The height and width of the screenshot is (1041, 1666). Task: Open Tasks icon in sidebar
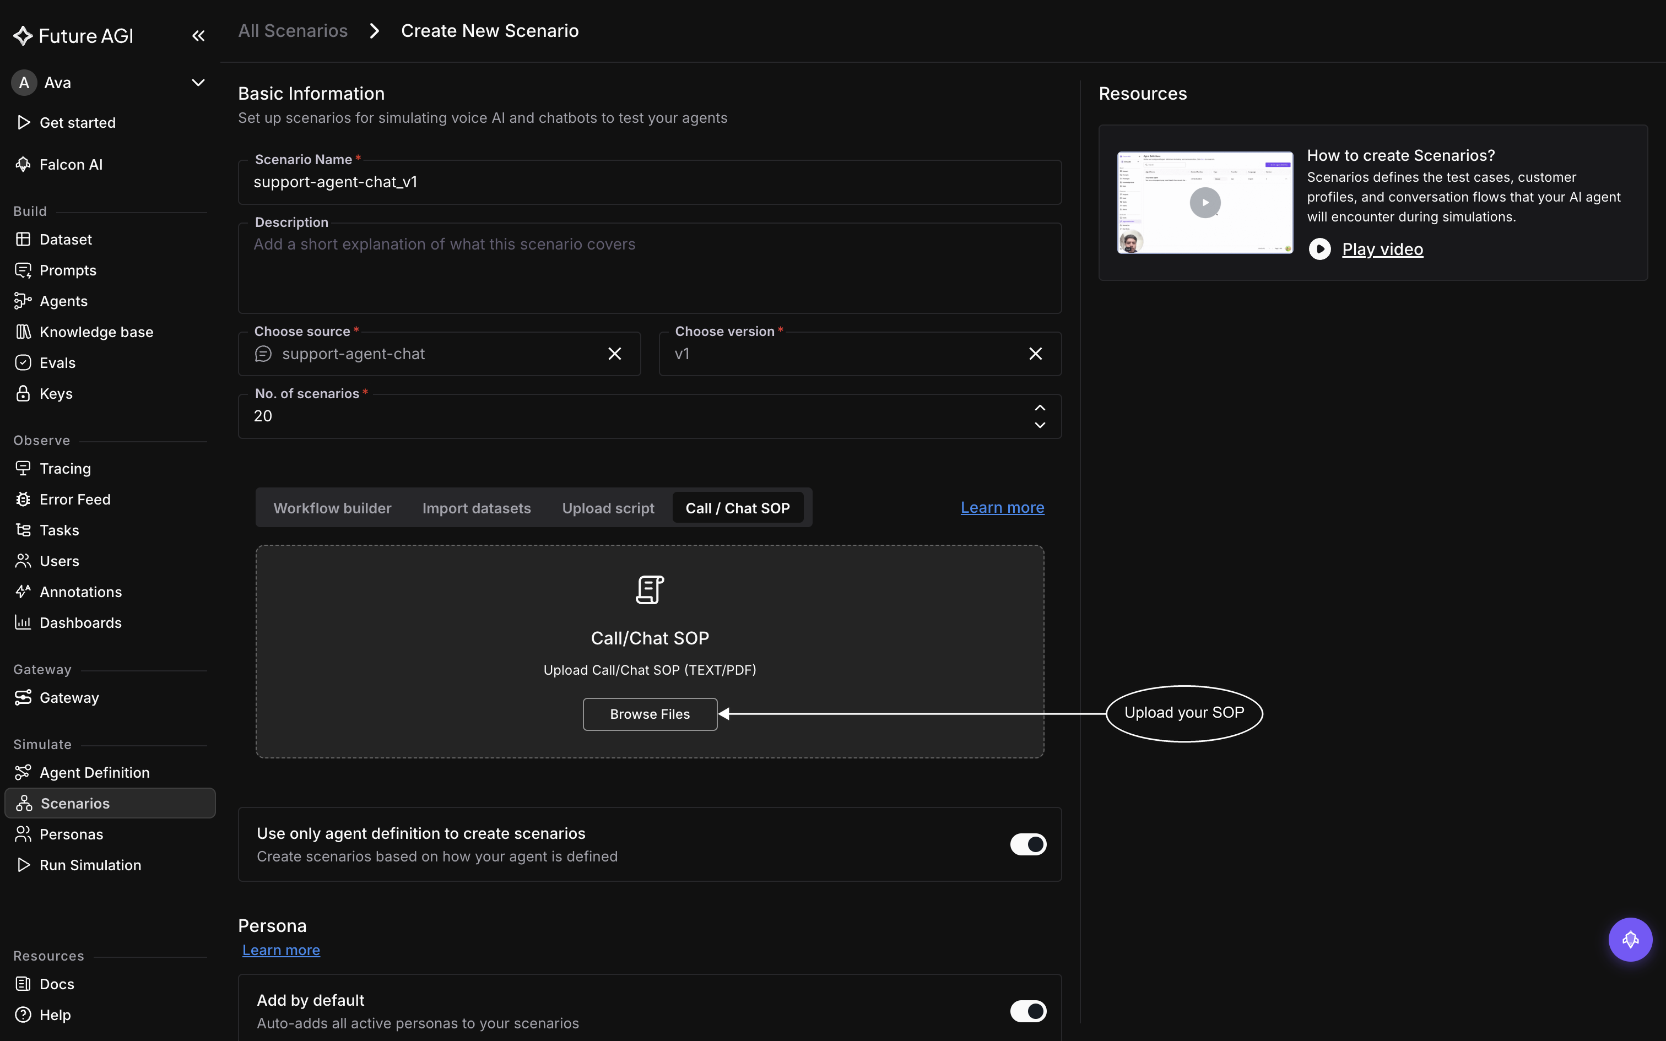click(x=23, y=530)
